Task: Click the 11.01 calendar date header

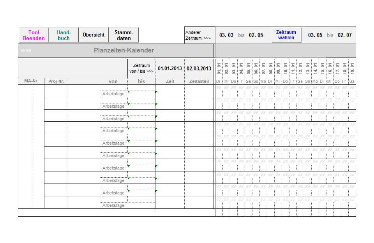Action: (293, 68)
